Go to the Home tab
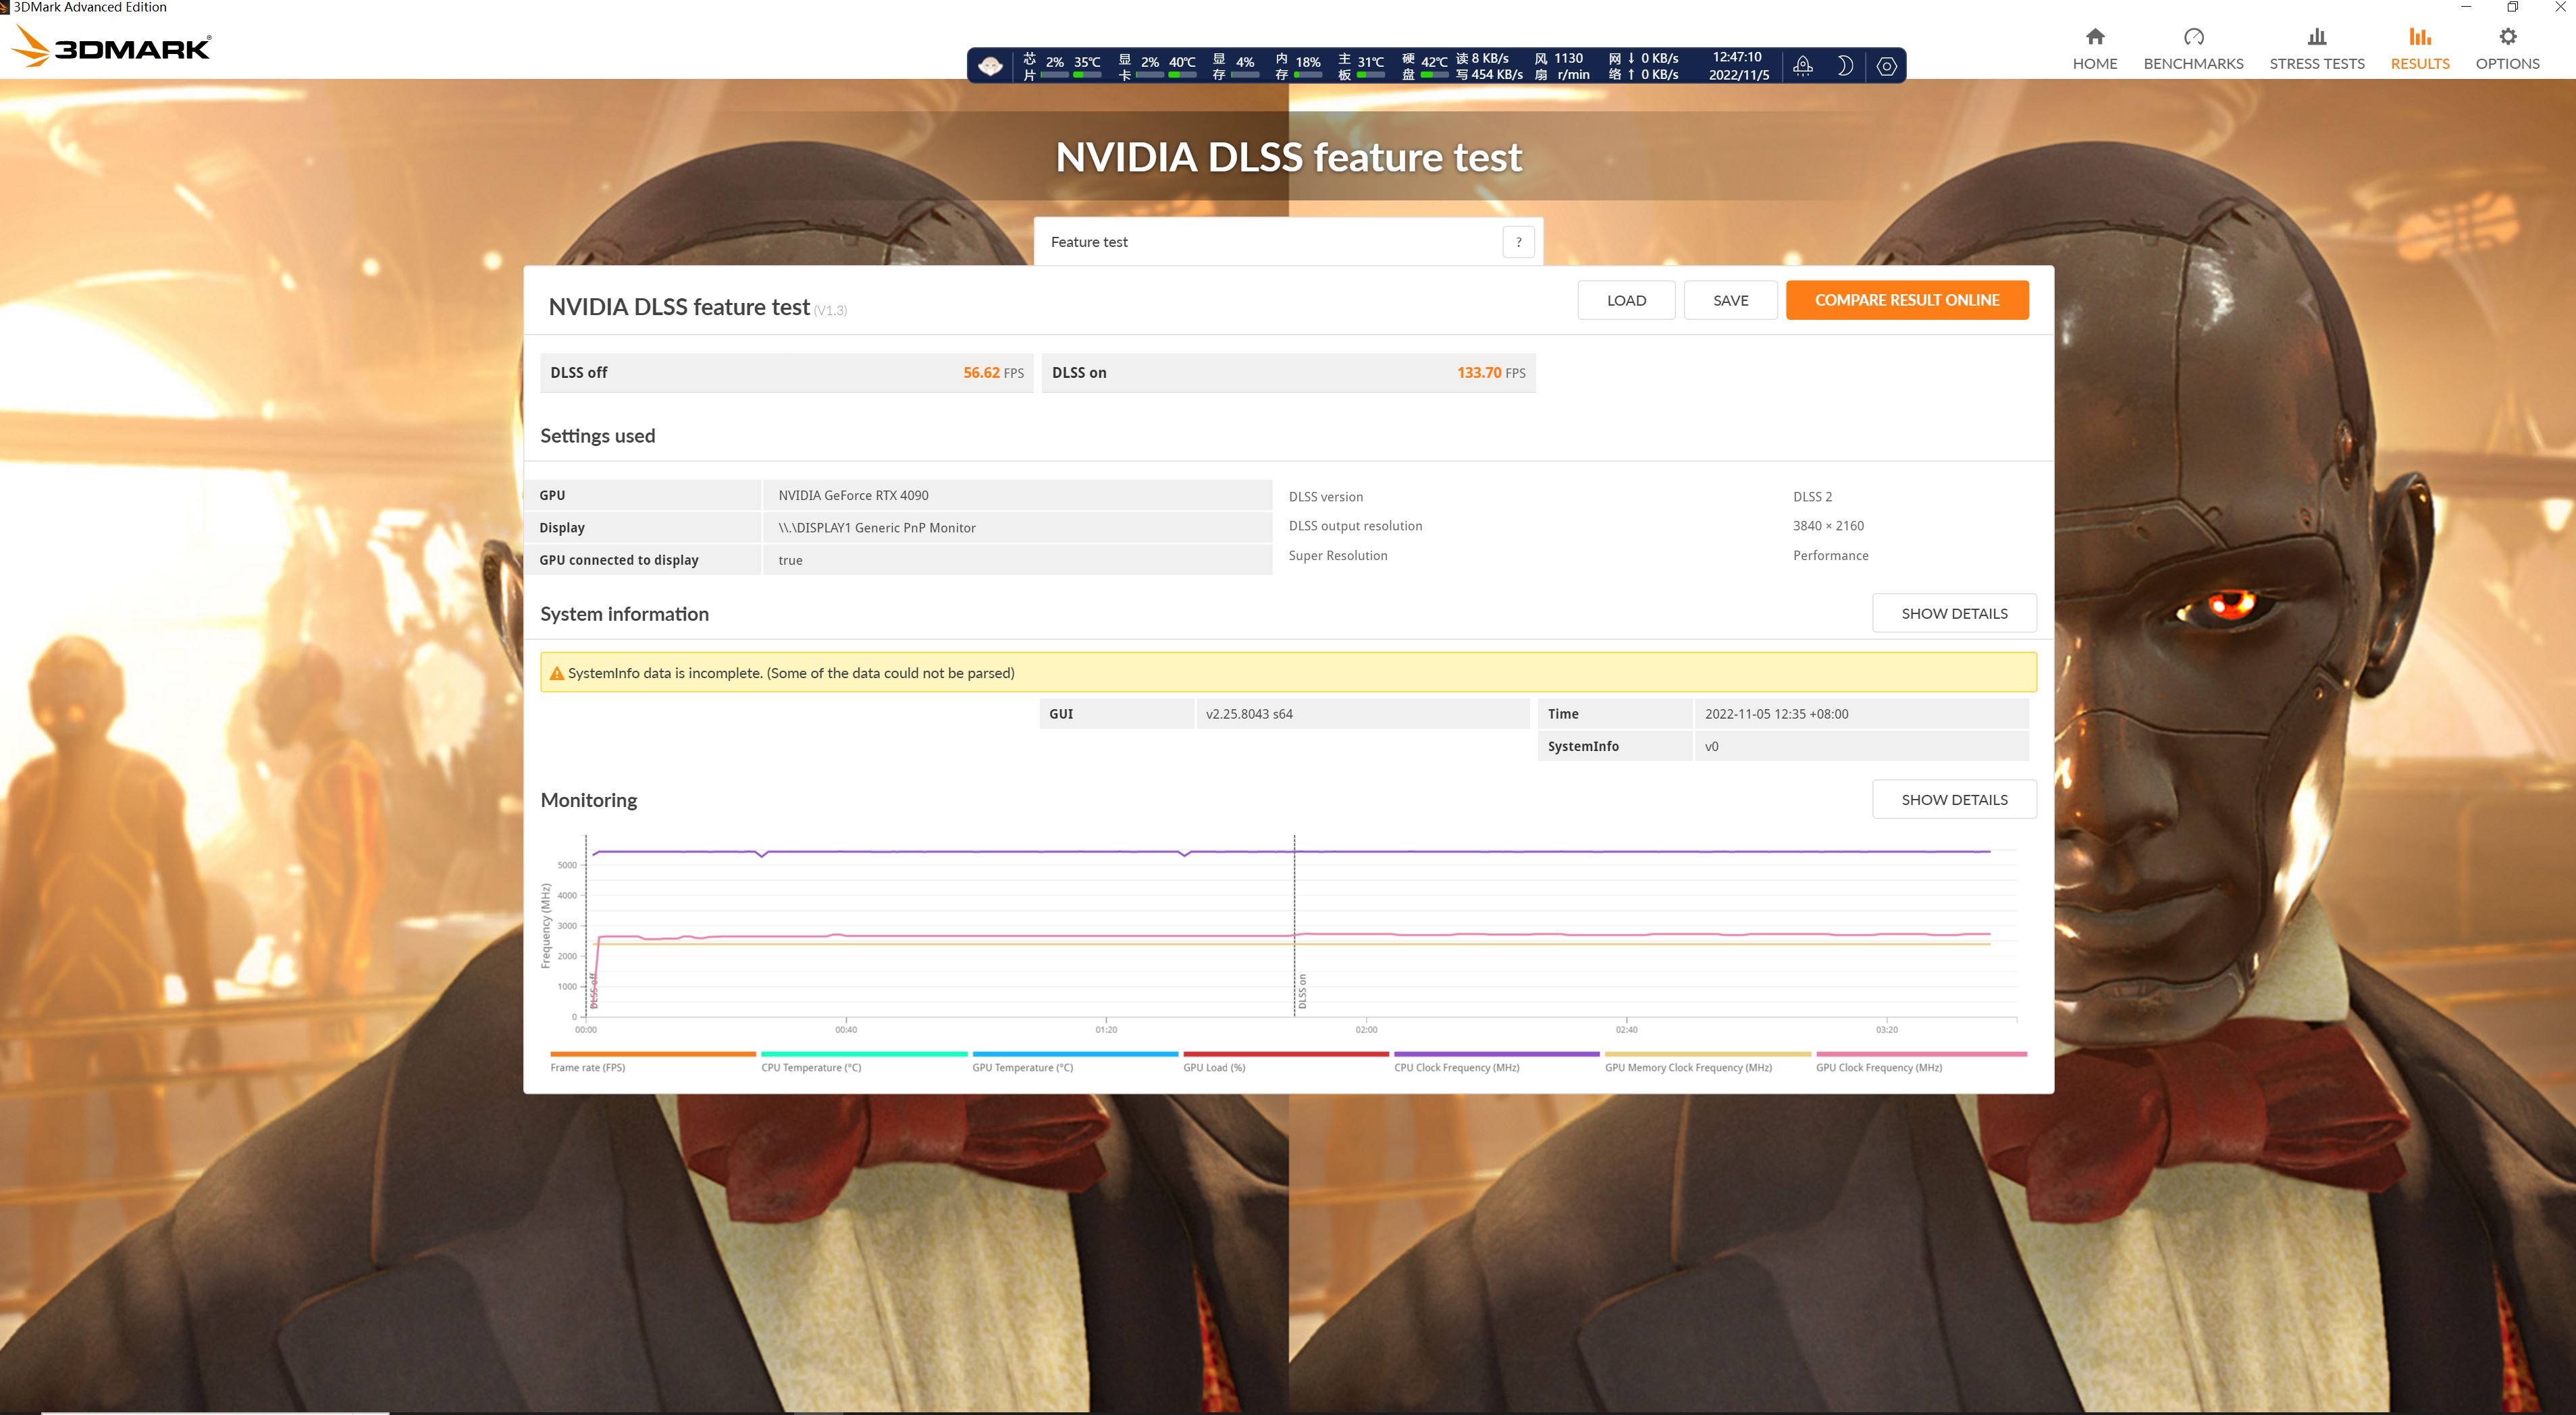Screen dimensions: 2576x1415 coord(2094,49)
